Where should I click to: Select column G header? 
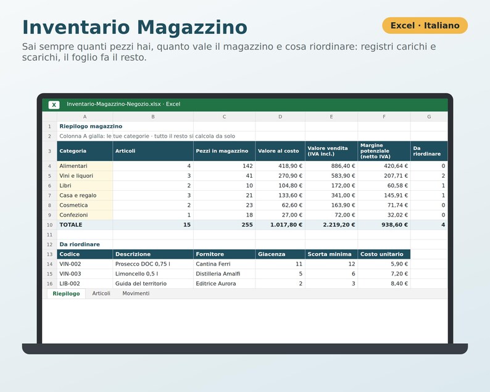tap(429, 117)
